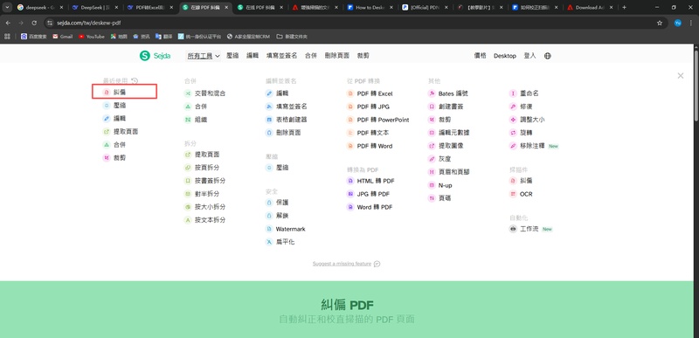Click the icon beside PDF 轉 Word
699x338 pixels.
(x=350, y=146)
